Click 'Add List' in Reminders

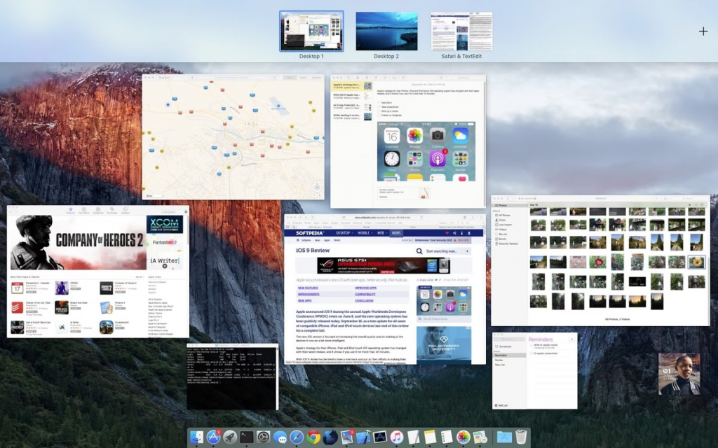click(x=499, y=405)
